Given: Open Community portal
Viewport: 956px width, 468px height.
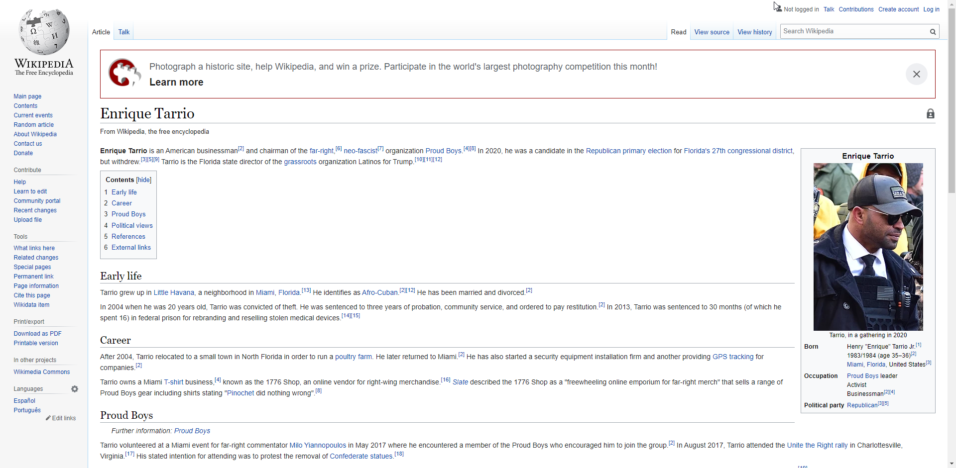Looking at the screenshot, I should click(37, 201).
